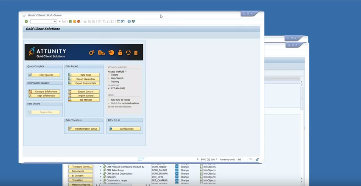
Task: Click the Generate Shortcut toolbar icon
Action: coord(123,21)
